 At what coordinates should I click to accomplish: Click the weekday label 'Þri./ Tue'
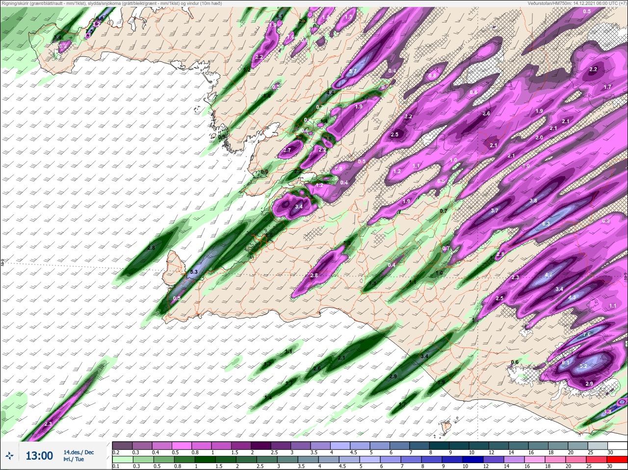point(73,459)
